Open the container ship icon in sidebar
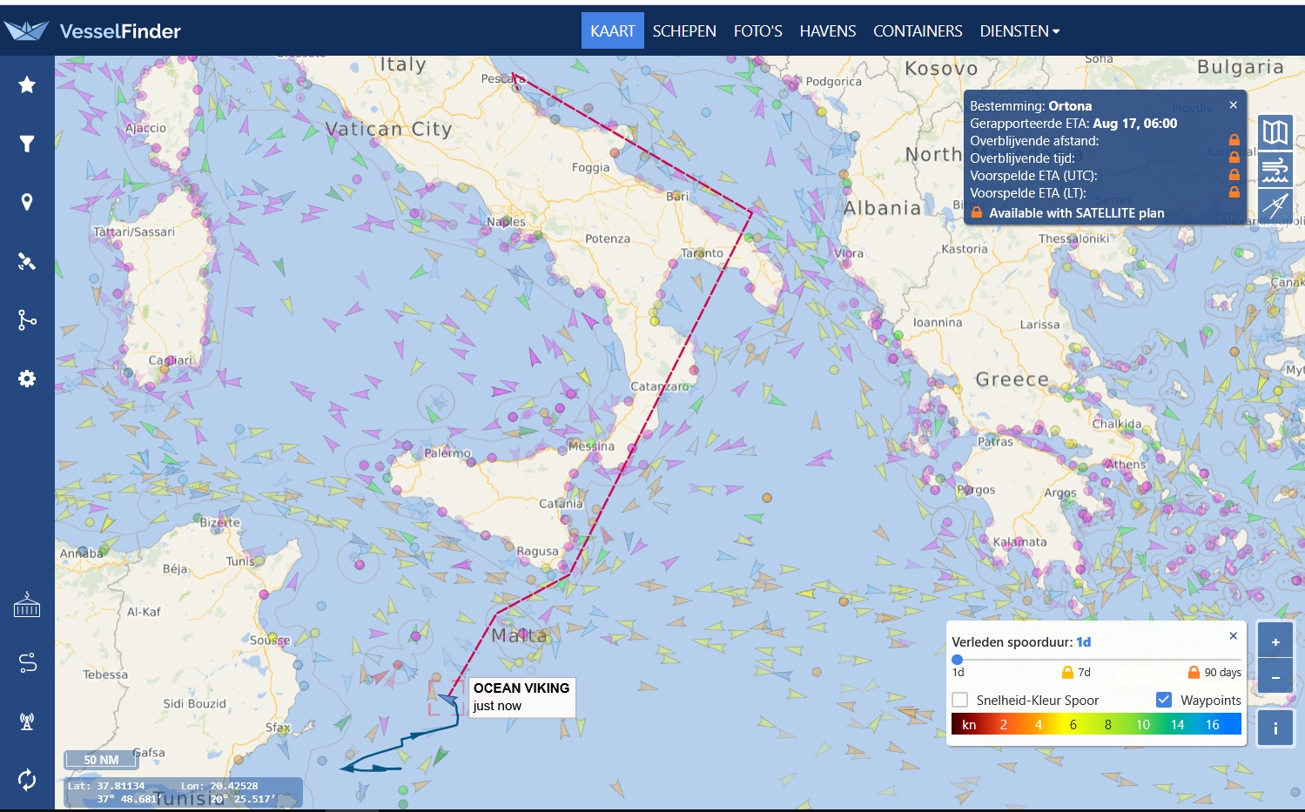Image resolution: width=1305 pixels, height=812 pixels. [x=27, y=604]
